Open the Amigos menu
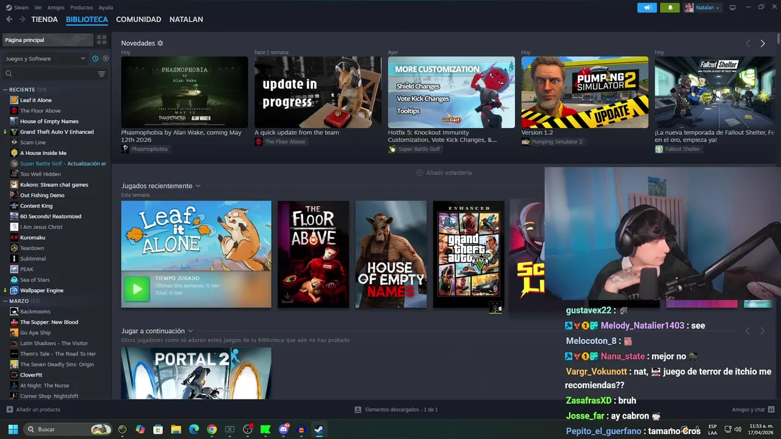 pyautogui.click(x=56, y=7)
